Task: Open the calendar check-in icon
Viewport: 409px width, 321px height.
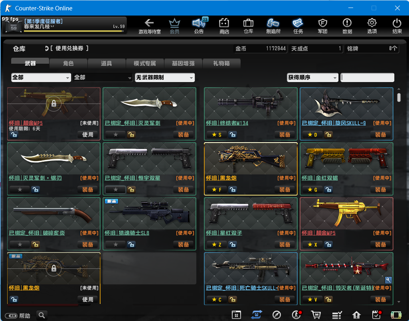Action: click(x=376, y=315)
